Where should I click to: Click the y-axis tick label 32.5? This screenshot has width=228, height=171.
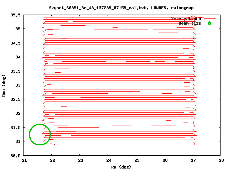(15, 99)
